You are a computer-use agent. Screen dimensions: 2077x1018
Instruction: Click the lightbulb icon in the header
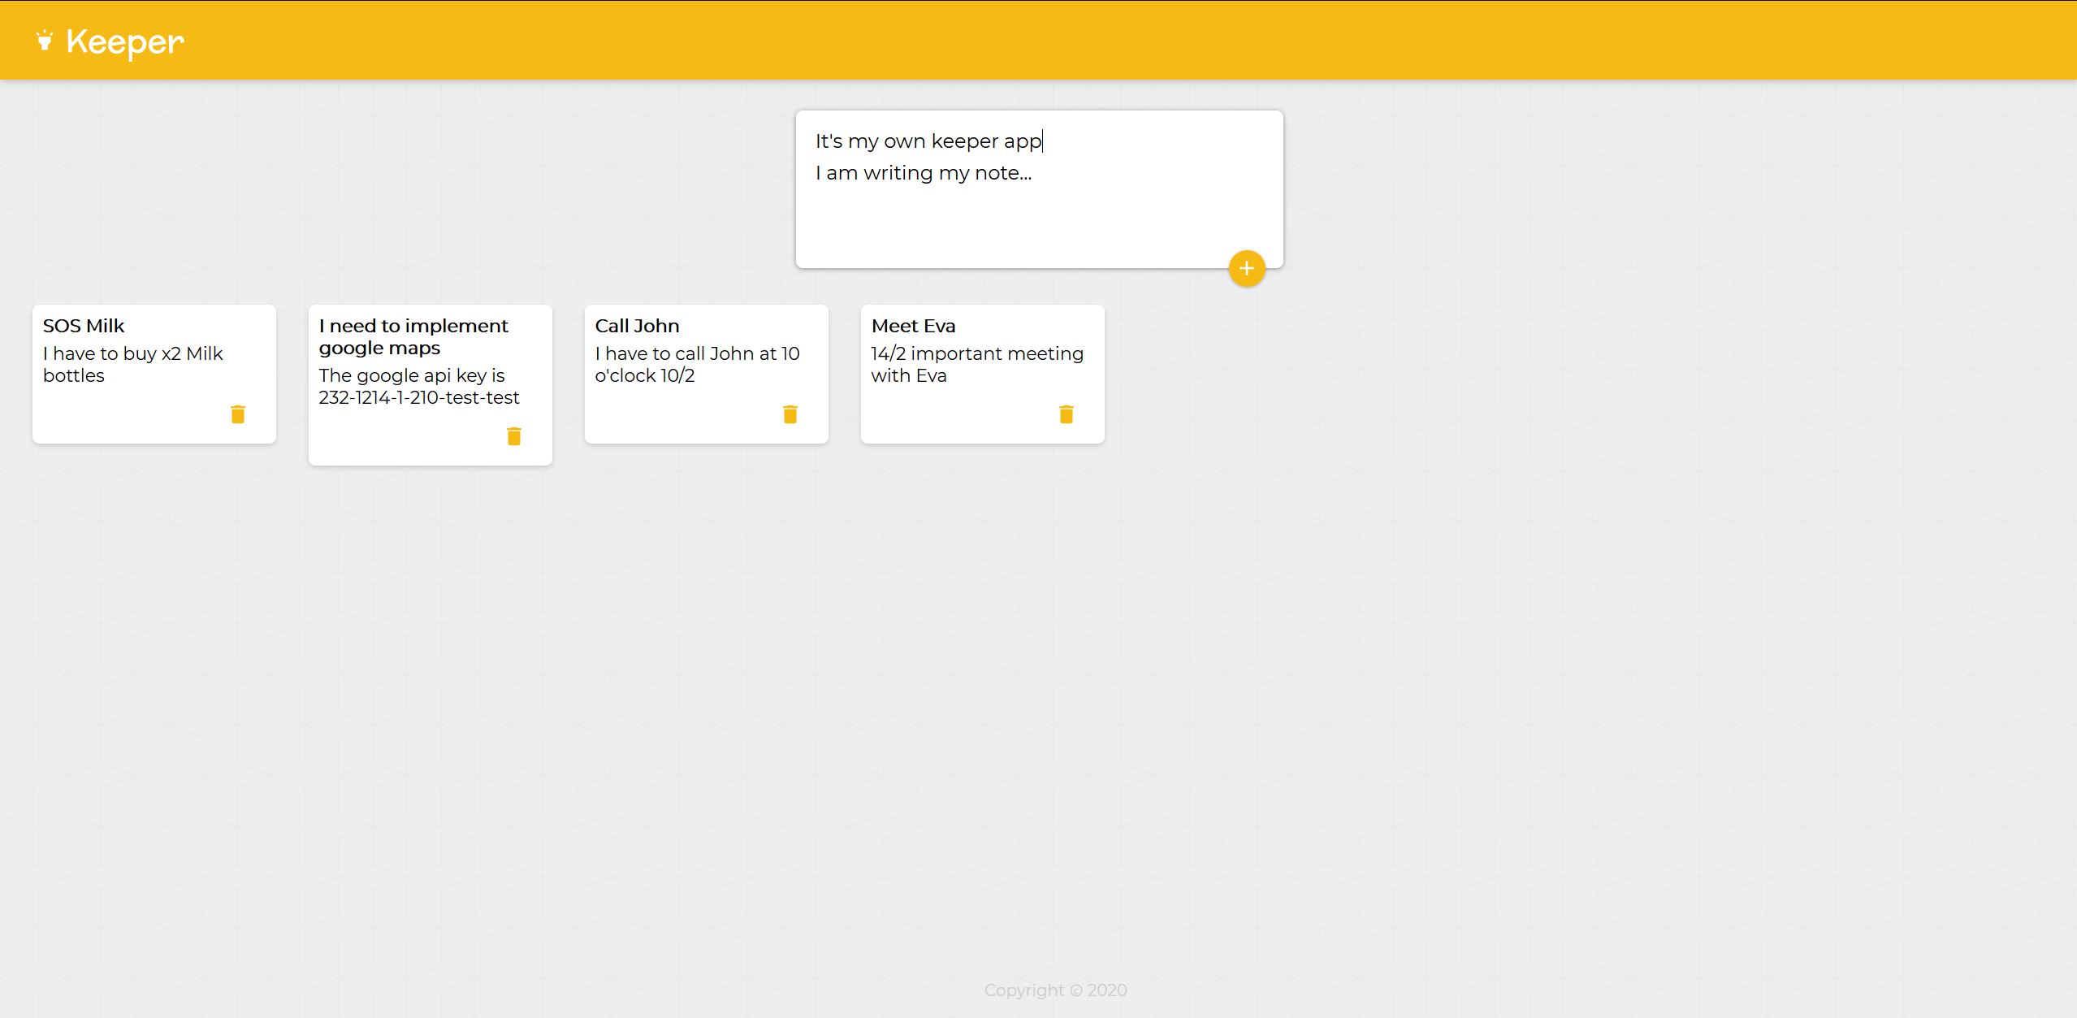[45, 41]
